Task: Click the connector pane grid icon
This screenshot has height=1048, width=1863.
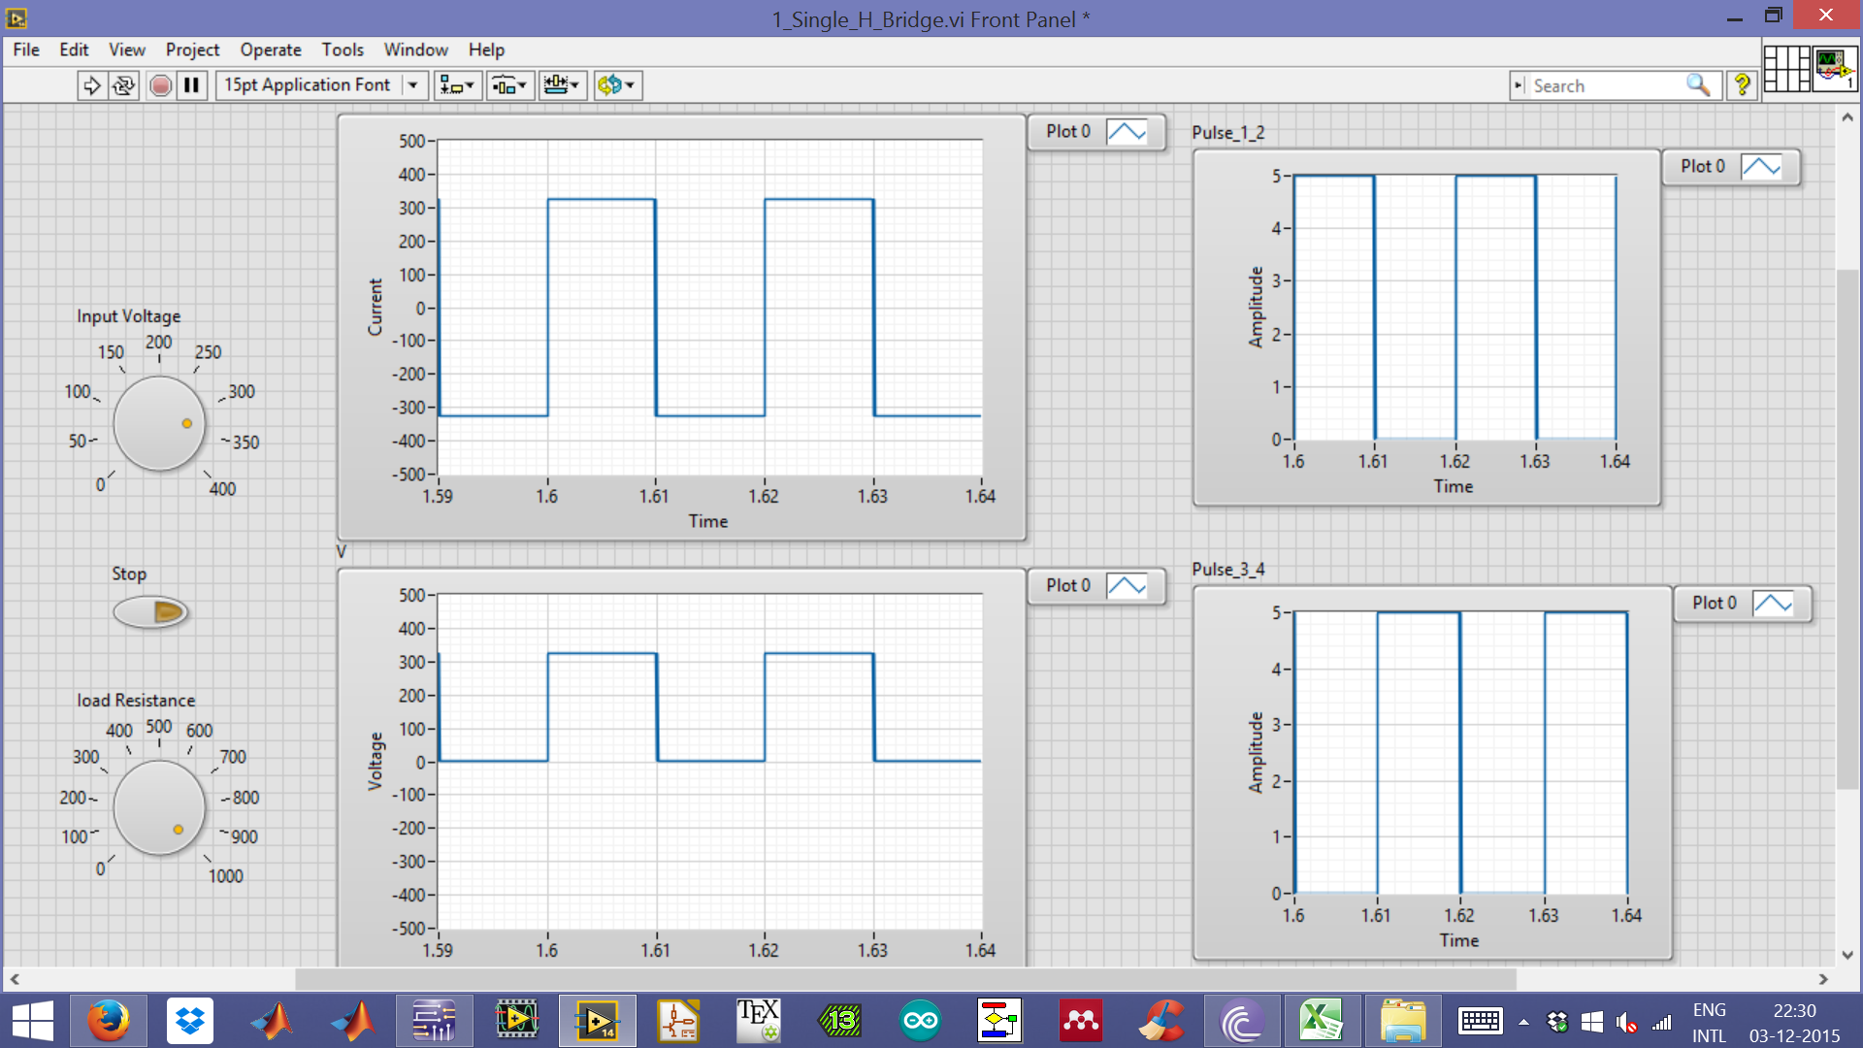Action: [x=1786, y=69]
